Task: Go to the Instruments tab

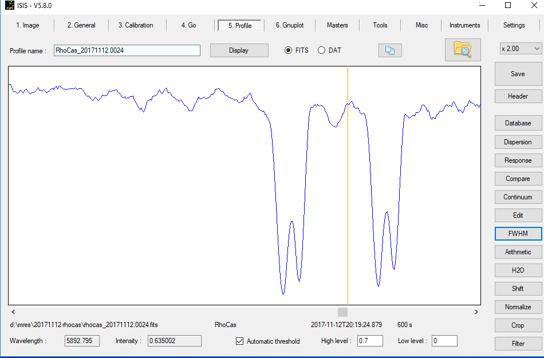Action: coord(464,25)
